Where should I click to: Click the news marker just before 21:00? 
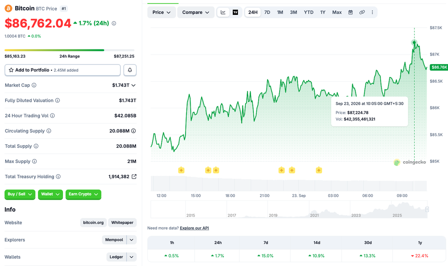click(281, 170)
